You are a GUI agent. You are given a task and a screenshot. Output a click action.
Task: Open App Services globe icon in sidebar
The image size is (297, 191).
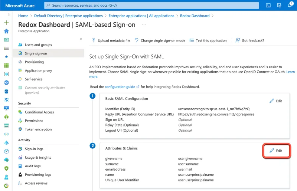click(6, 83)
